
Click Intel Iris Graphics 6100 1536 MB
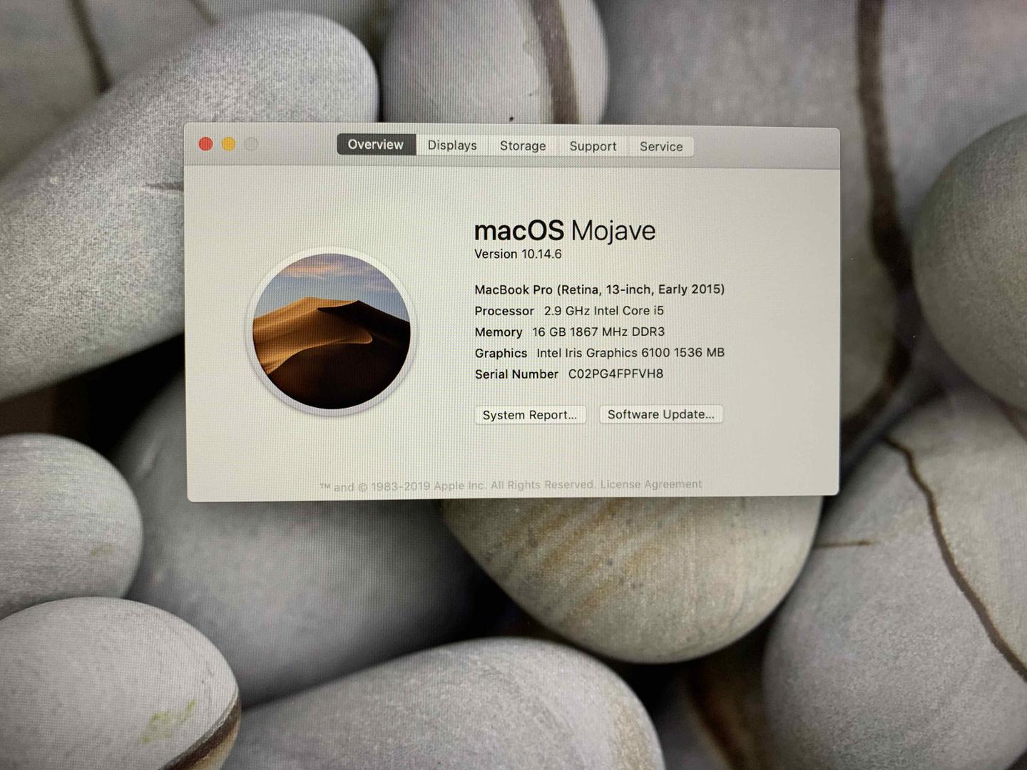click(x=630, y=353)
